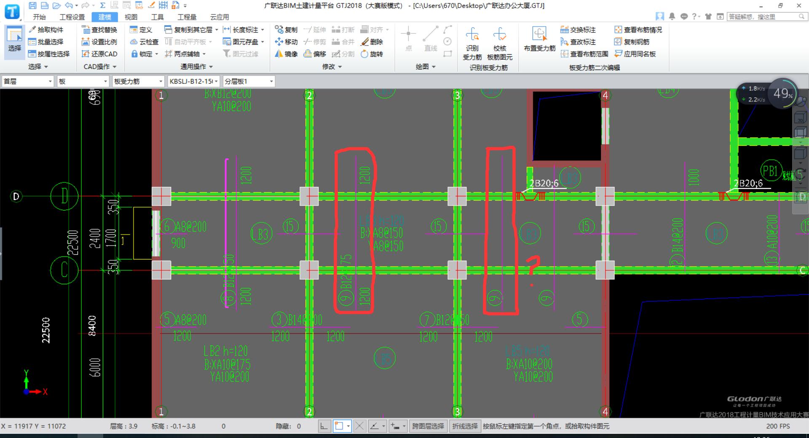Click 校核板筋图元 verify slab rebar button
Viewport: 809px width, 438px height.
pyautogui.click(x=500, y=44)
